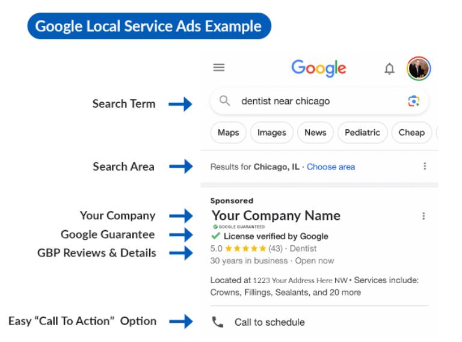Click the five-star rating stars
Viewport: 462px width, 342px height.
tap(245, 249)
